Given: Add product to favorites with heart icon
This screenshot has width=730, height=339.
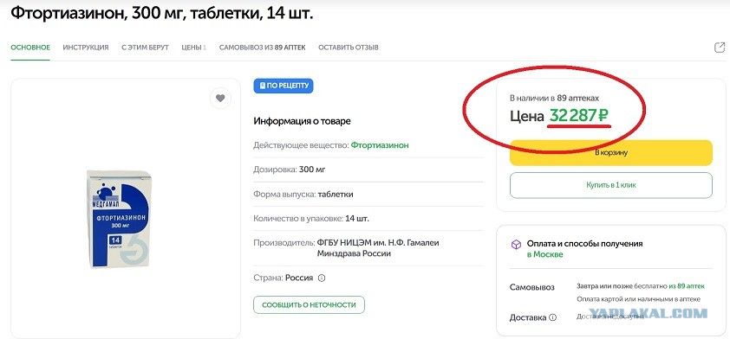Looking at the screenshot, I should point(220,99).
